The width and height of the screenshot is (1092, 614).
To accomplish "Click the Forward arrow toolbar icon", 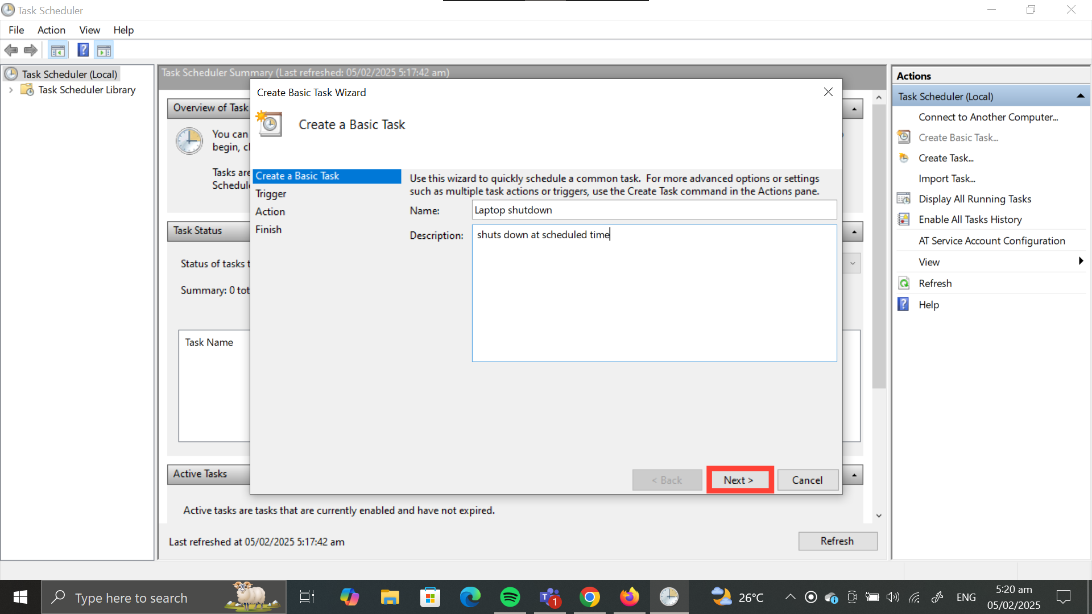I will (x=31, y=50).
